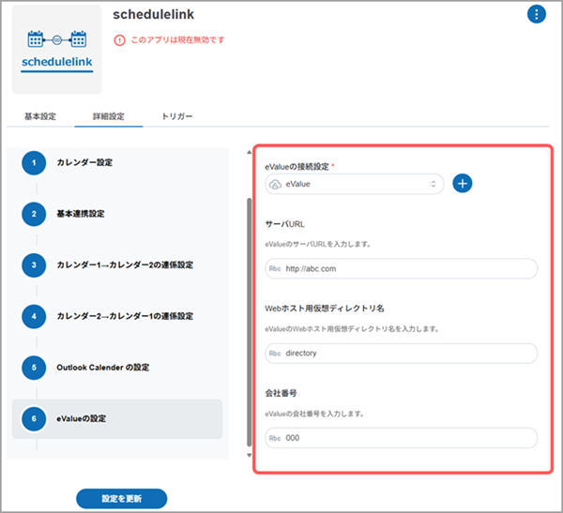Viewport: 563px width, 513px height.
Task: Open the eValue接続設定 dropdown
Action: pos(354,184)
